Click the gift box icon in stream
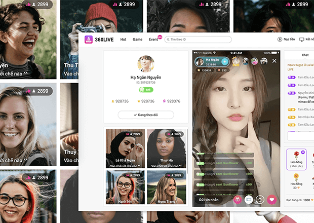 pyautogui.click(x=237, y=200)
